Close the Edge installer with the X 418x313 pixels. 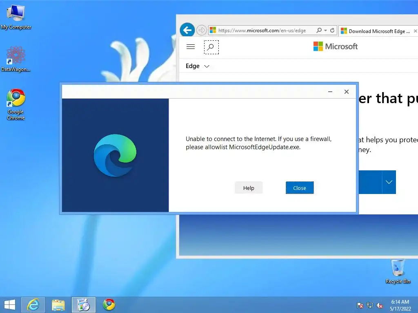346,92
